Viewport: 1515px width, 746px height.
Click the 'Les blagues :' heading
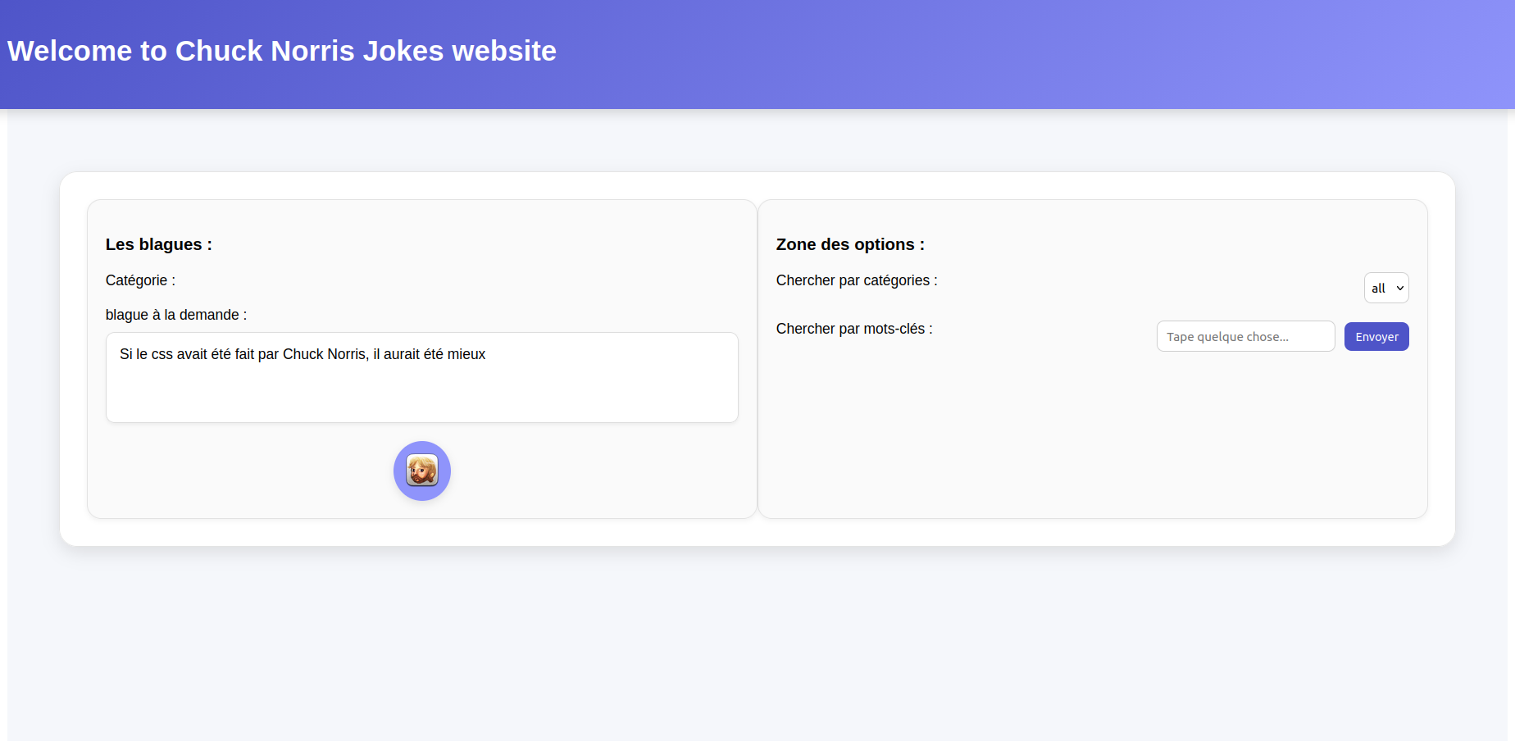(159, 244)
